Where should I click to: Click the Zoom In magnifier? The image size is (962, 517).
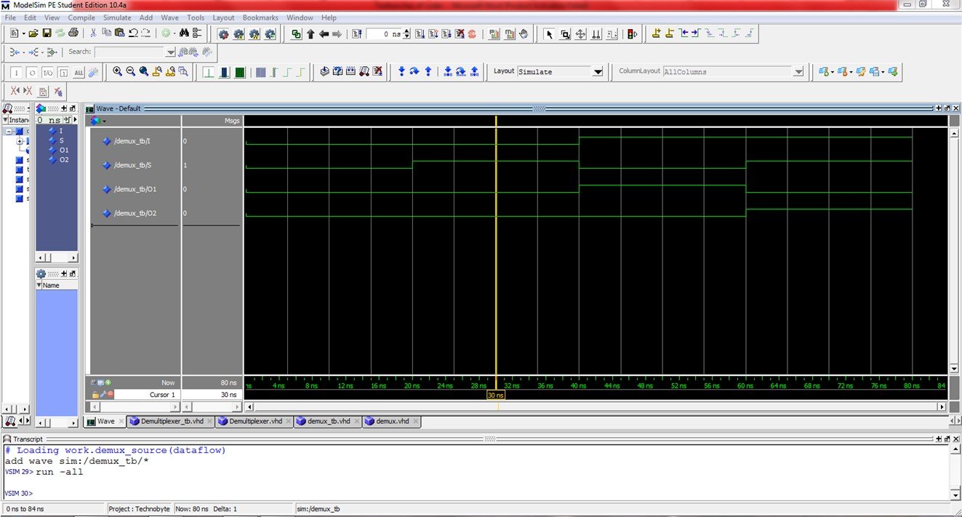tap(117, 71)
